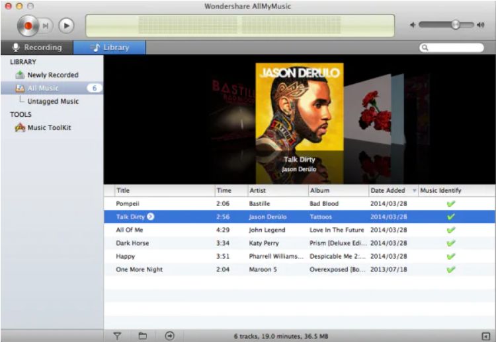The width and height of the screenshot is (496, 342).
Task: Click the identify checkmark for Dark Horse
Action: 451,243
